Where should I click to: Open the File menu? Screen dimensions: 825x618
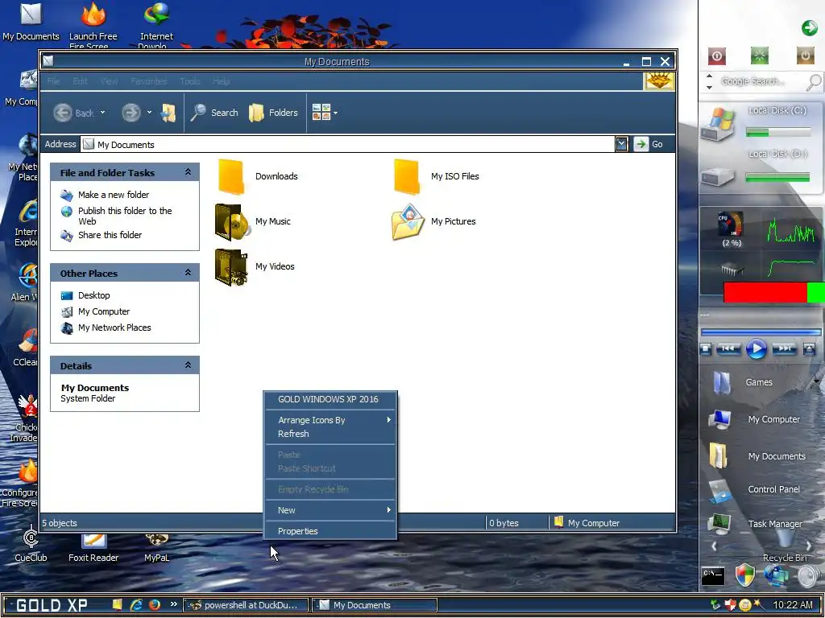[x=53, y=81]
